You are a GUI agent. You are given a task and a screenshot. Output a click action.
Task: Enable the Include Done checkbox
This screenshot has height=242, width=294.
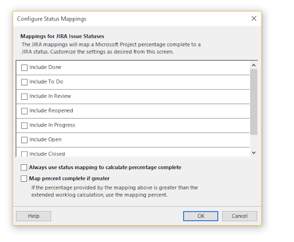point(24,67)
